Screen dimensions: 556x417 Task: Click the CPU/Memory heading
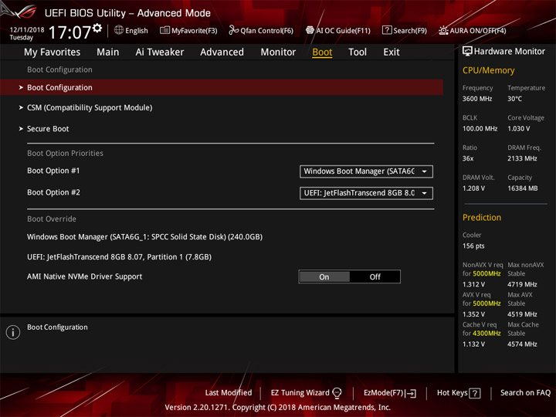488,70
